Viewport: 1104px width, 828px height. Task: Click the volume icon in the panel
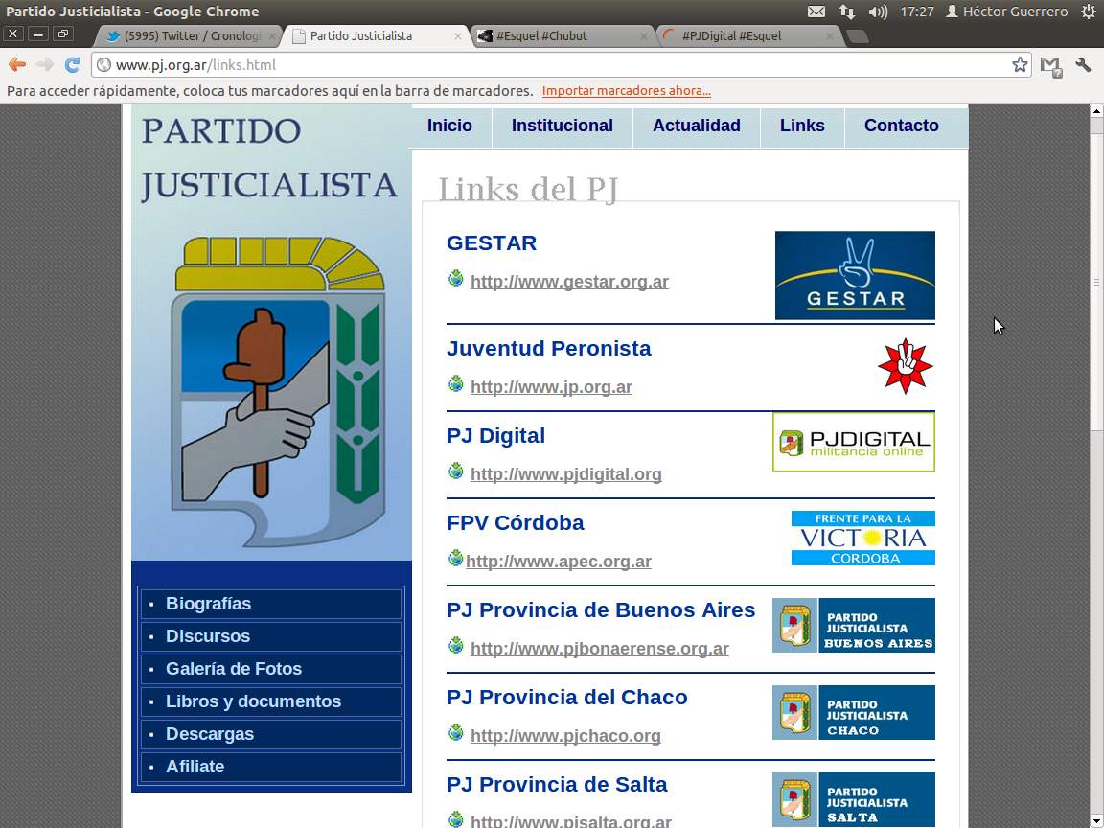[876, 11]
